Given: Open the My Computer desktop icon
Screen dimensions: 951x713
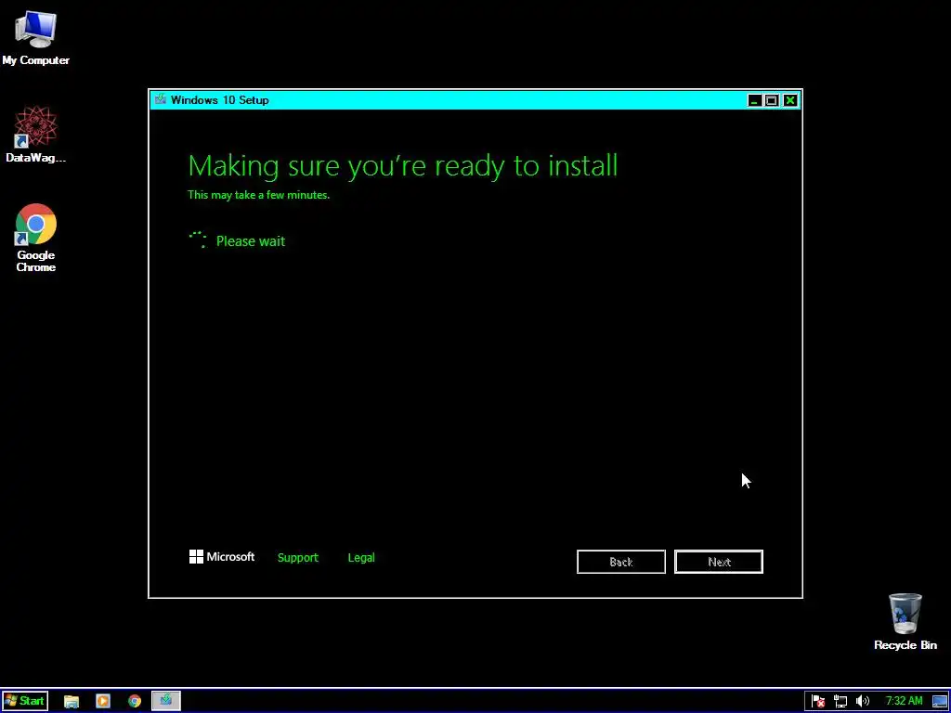Looking at the screenshot, I should pyautogui.click(x=35, y=38).
